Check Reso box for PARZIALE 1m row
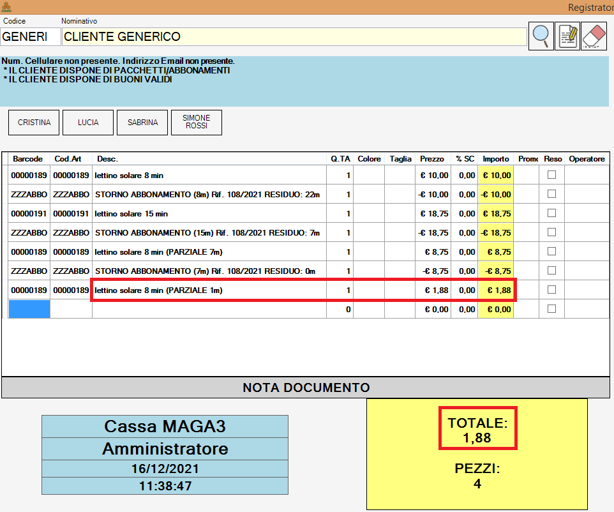The image size is (614, 512). [x=552, y=290]
